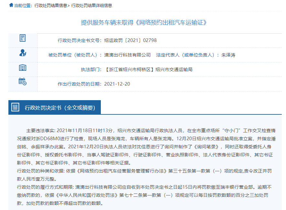Click 主要违法事实 paragraph heading
Screen dimensions: 286x210
click(40, 131)
